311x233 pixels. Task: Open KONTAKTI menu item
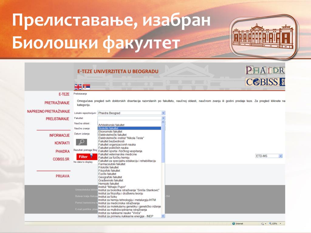[62, 143]
